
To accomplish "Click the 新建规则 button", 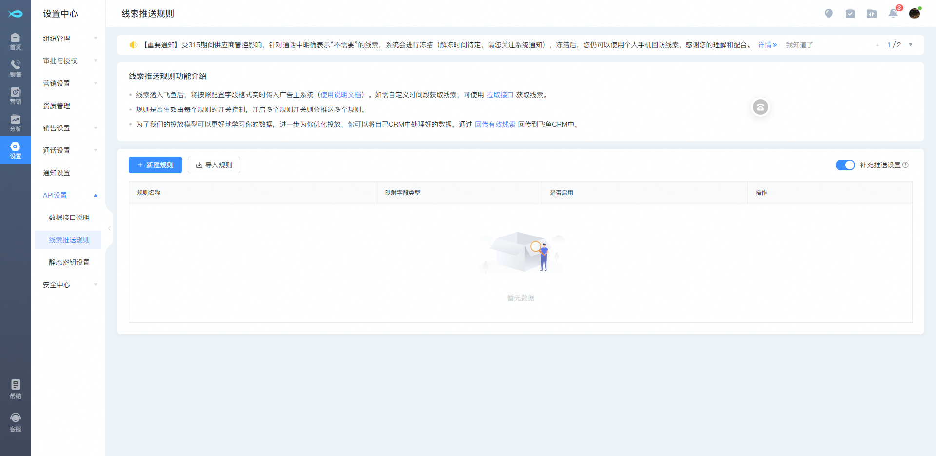I will [x=155, y=165].
